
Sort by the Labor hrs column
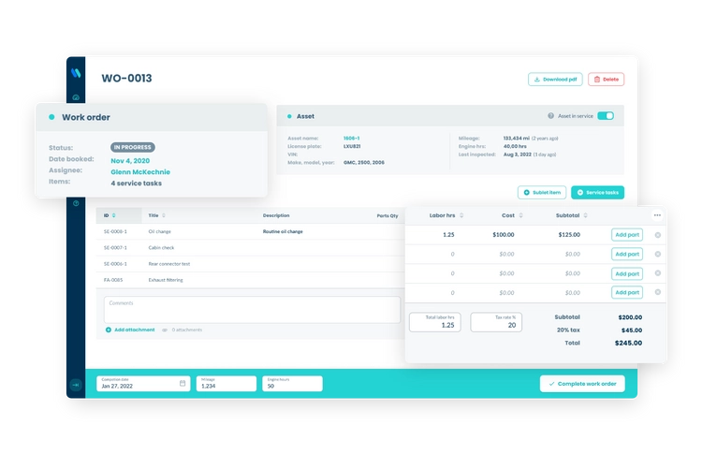(x=461, y=214)
